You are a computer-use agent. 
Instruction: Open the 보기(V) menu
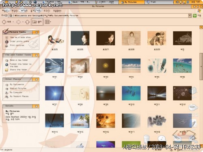pyautogui.click(x=24, y=11)
